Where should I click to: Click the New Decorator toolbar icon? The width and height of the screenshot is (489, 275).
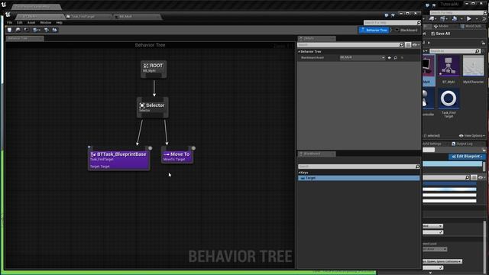[x=47, y=30]
